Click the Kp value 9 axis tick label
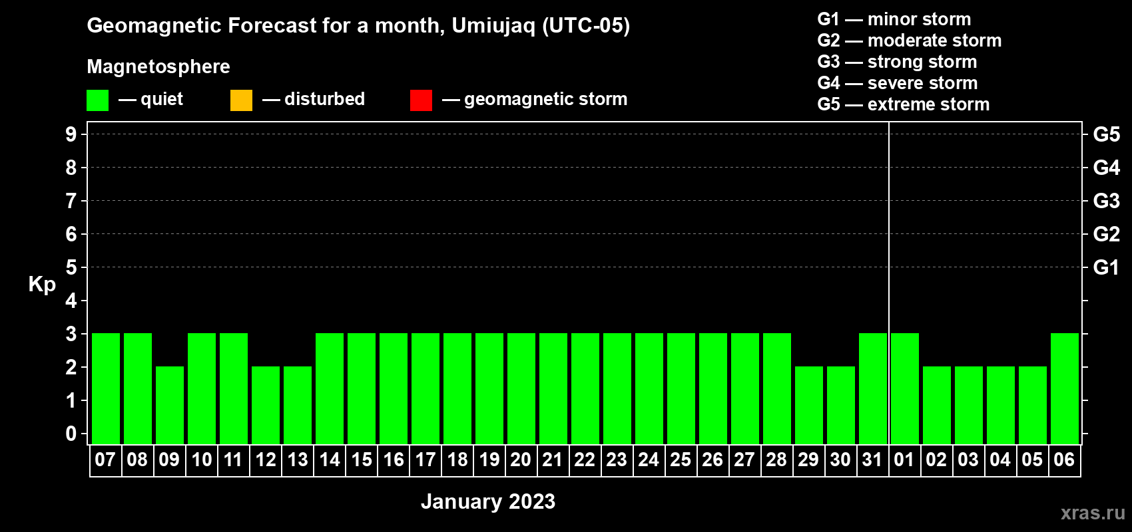The height and width of the screenshot is (532, 1132). [71, 135]
